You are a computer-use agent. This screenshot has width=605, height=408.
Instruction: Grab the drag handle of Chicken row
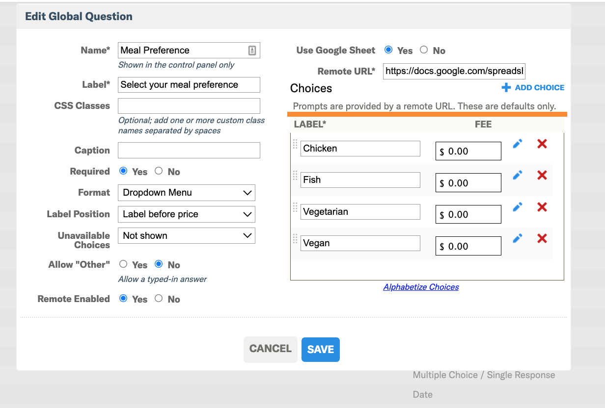(295, 144)
